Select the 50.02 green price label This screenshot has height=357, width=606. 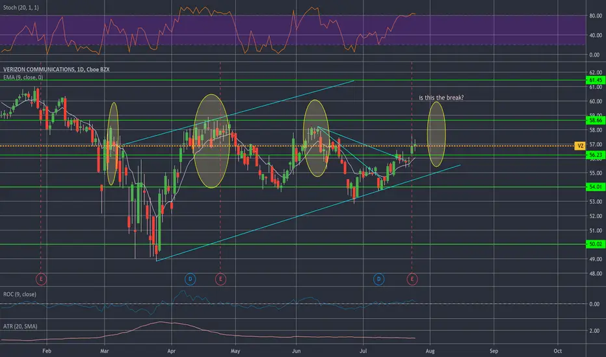coord(595,244)
